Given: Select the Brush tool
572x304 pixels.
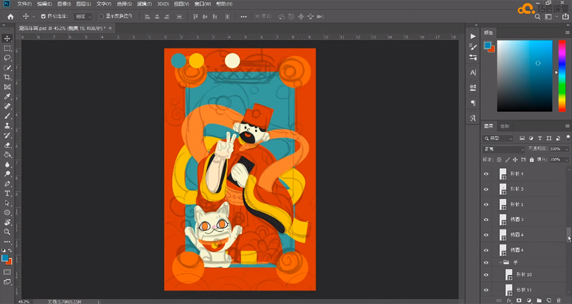Looking at the screenshot, I should (x=7, y=116).
